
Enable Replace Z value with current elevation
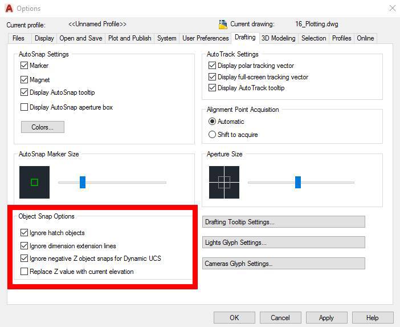pyautogui.click(x=24, y=271)
